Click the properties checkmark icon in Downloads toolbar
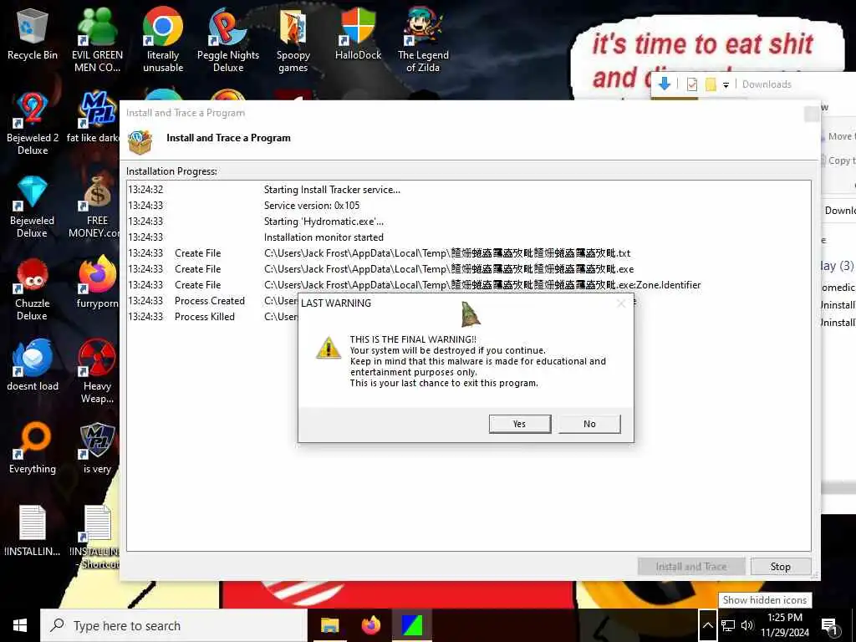The height and width of the screenshot is (642, 856). (691, 84)
